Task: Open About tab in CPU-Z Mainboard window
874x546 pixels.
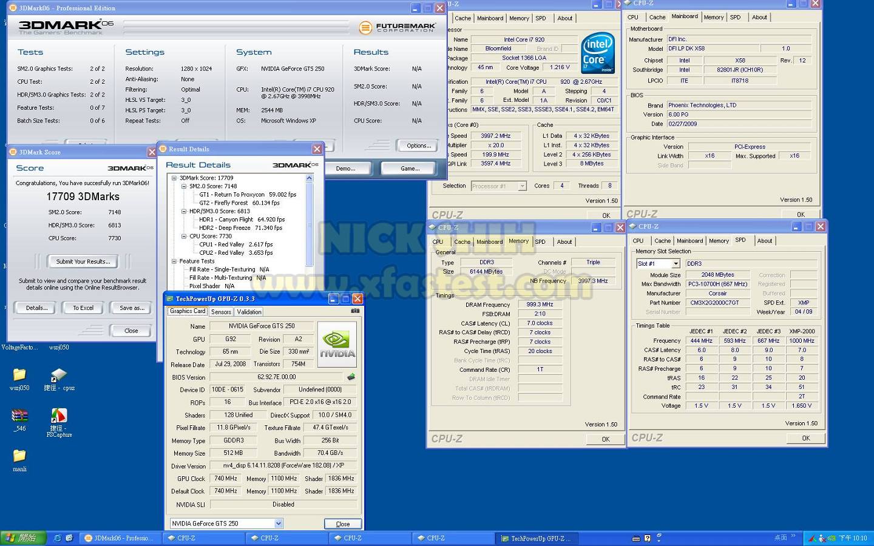Action: tap(759, 17)
